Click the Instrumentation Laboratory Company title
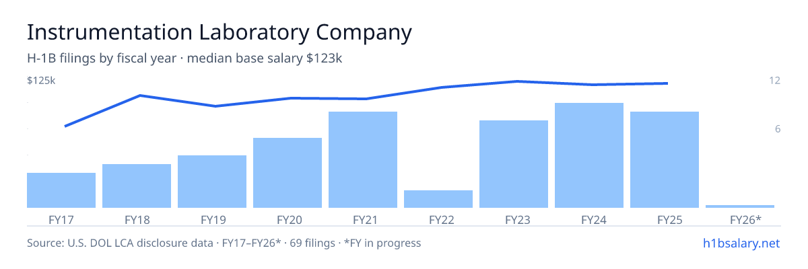The width and height of the screenshot is (808, 269). click(219, 32)
